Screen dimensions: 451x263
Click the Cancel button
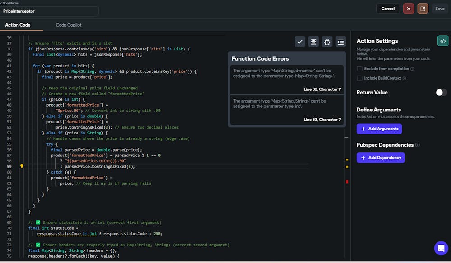click(388, 9)
